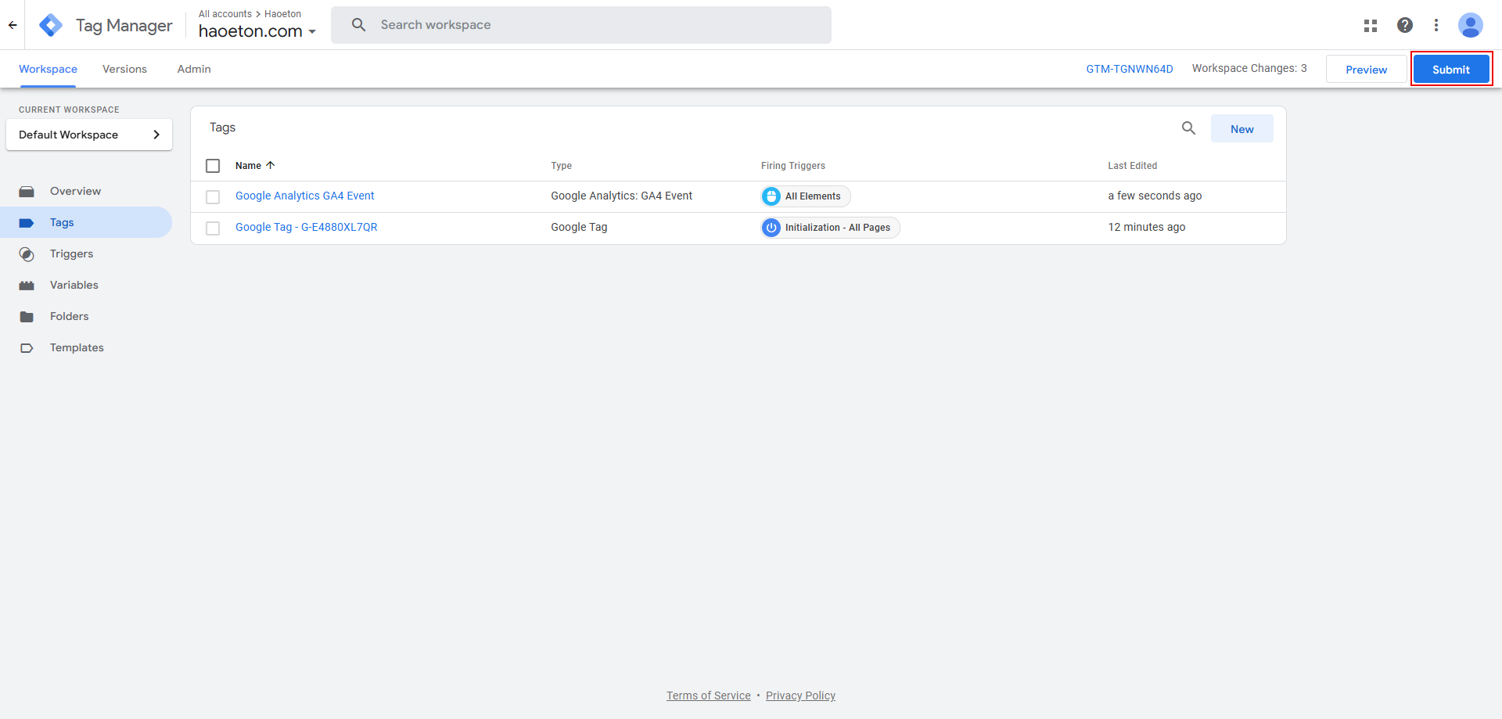Select Tags in the sidebar

(x=86, y=222)
